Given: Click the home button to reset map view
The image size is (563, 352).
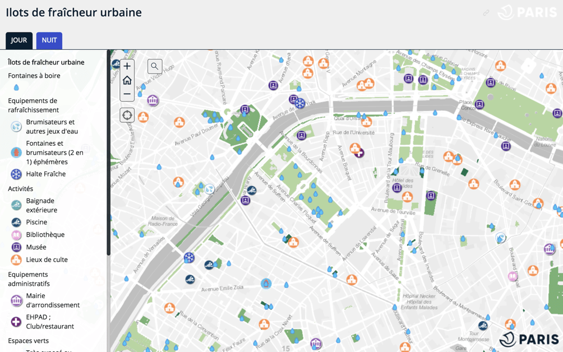Looking at the screenshot, I should pos(127,80).
